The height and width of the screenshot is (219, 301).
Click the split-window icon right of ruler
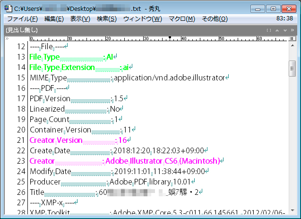(292, 39)
